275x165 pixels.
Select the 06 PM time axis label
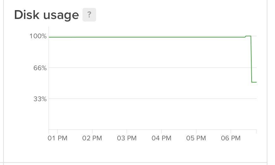click(x=231, y=138)
